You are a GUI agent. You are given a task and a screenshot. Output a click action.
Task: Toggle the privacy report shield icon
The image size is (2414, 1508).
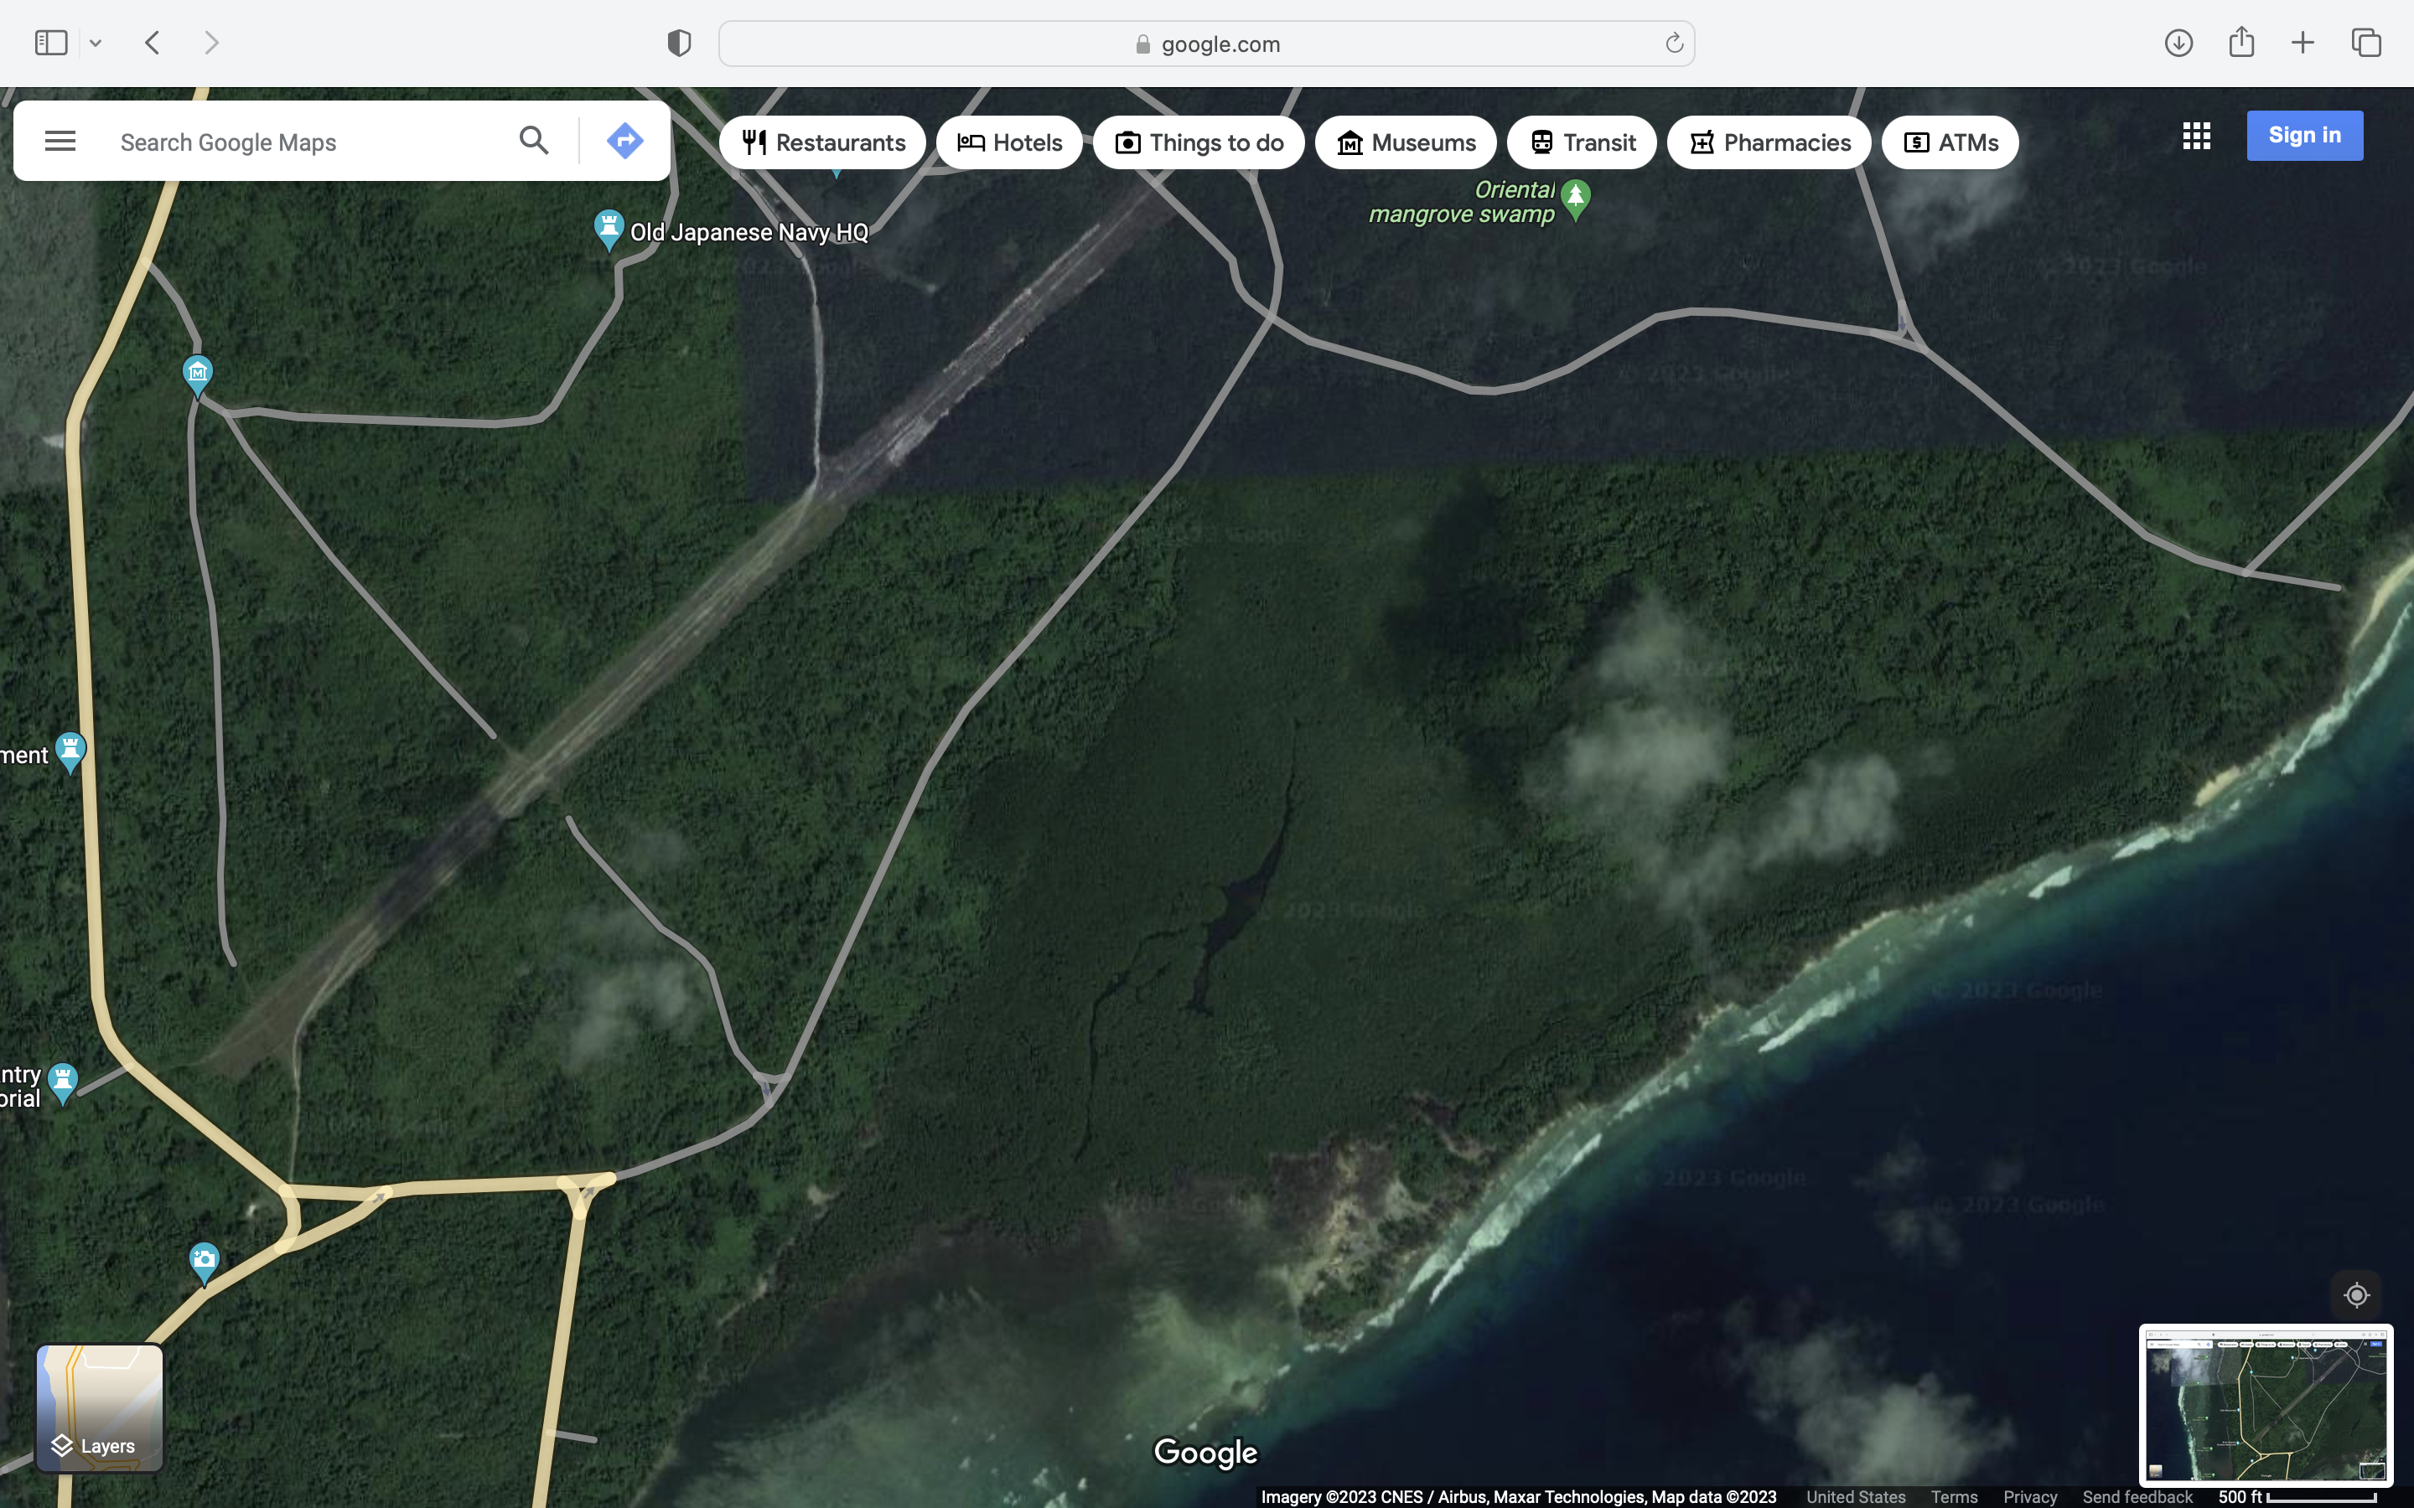pyautogui.click(x=679, y=43)
